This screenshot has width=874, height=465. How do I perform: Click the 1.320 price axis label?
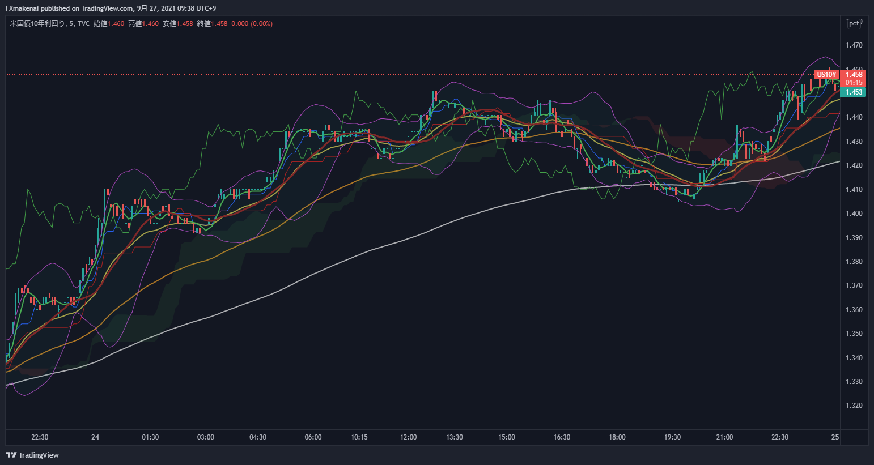pyautogui.click(x=854, y=406)
